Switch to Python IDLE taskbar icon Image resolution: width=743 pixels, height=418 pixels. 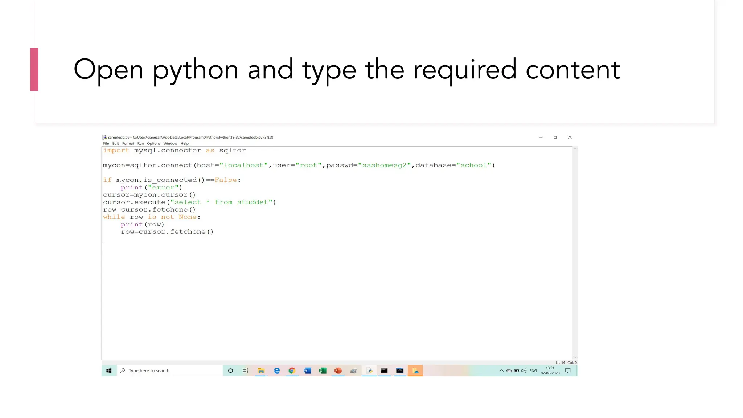coord(369,370)
